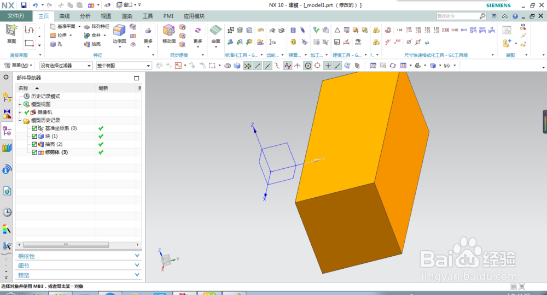The height and width of the screenshot is (295, 547).
Task: Click the Undo arrow icon
Action: [x=35, y=5]
